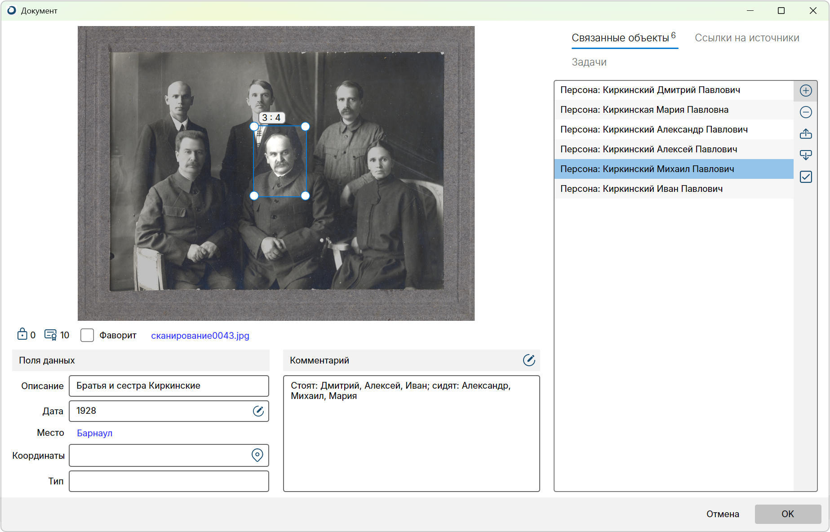Click the 3 : 4 aspect ratio label
Viewport: 830px width, 532px height.
(271, 118)
